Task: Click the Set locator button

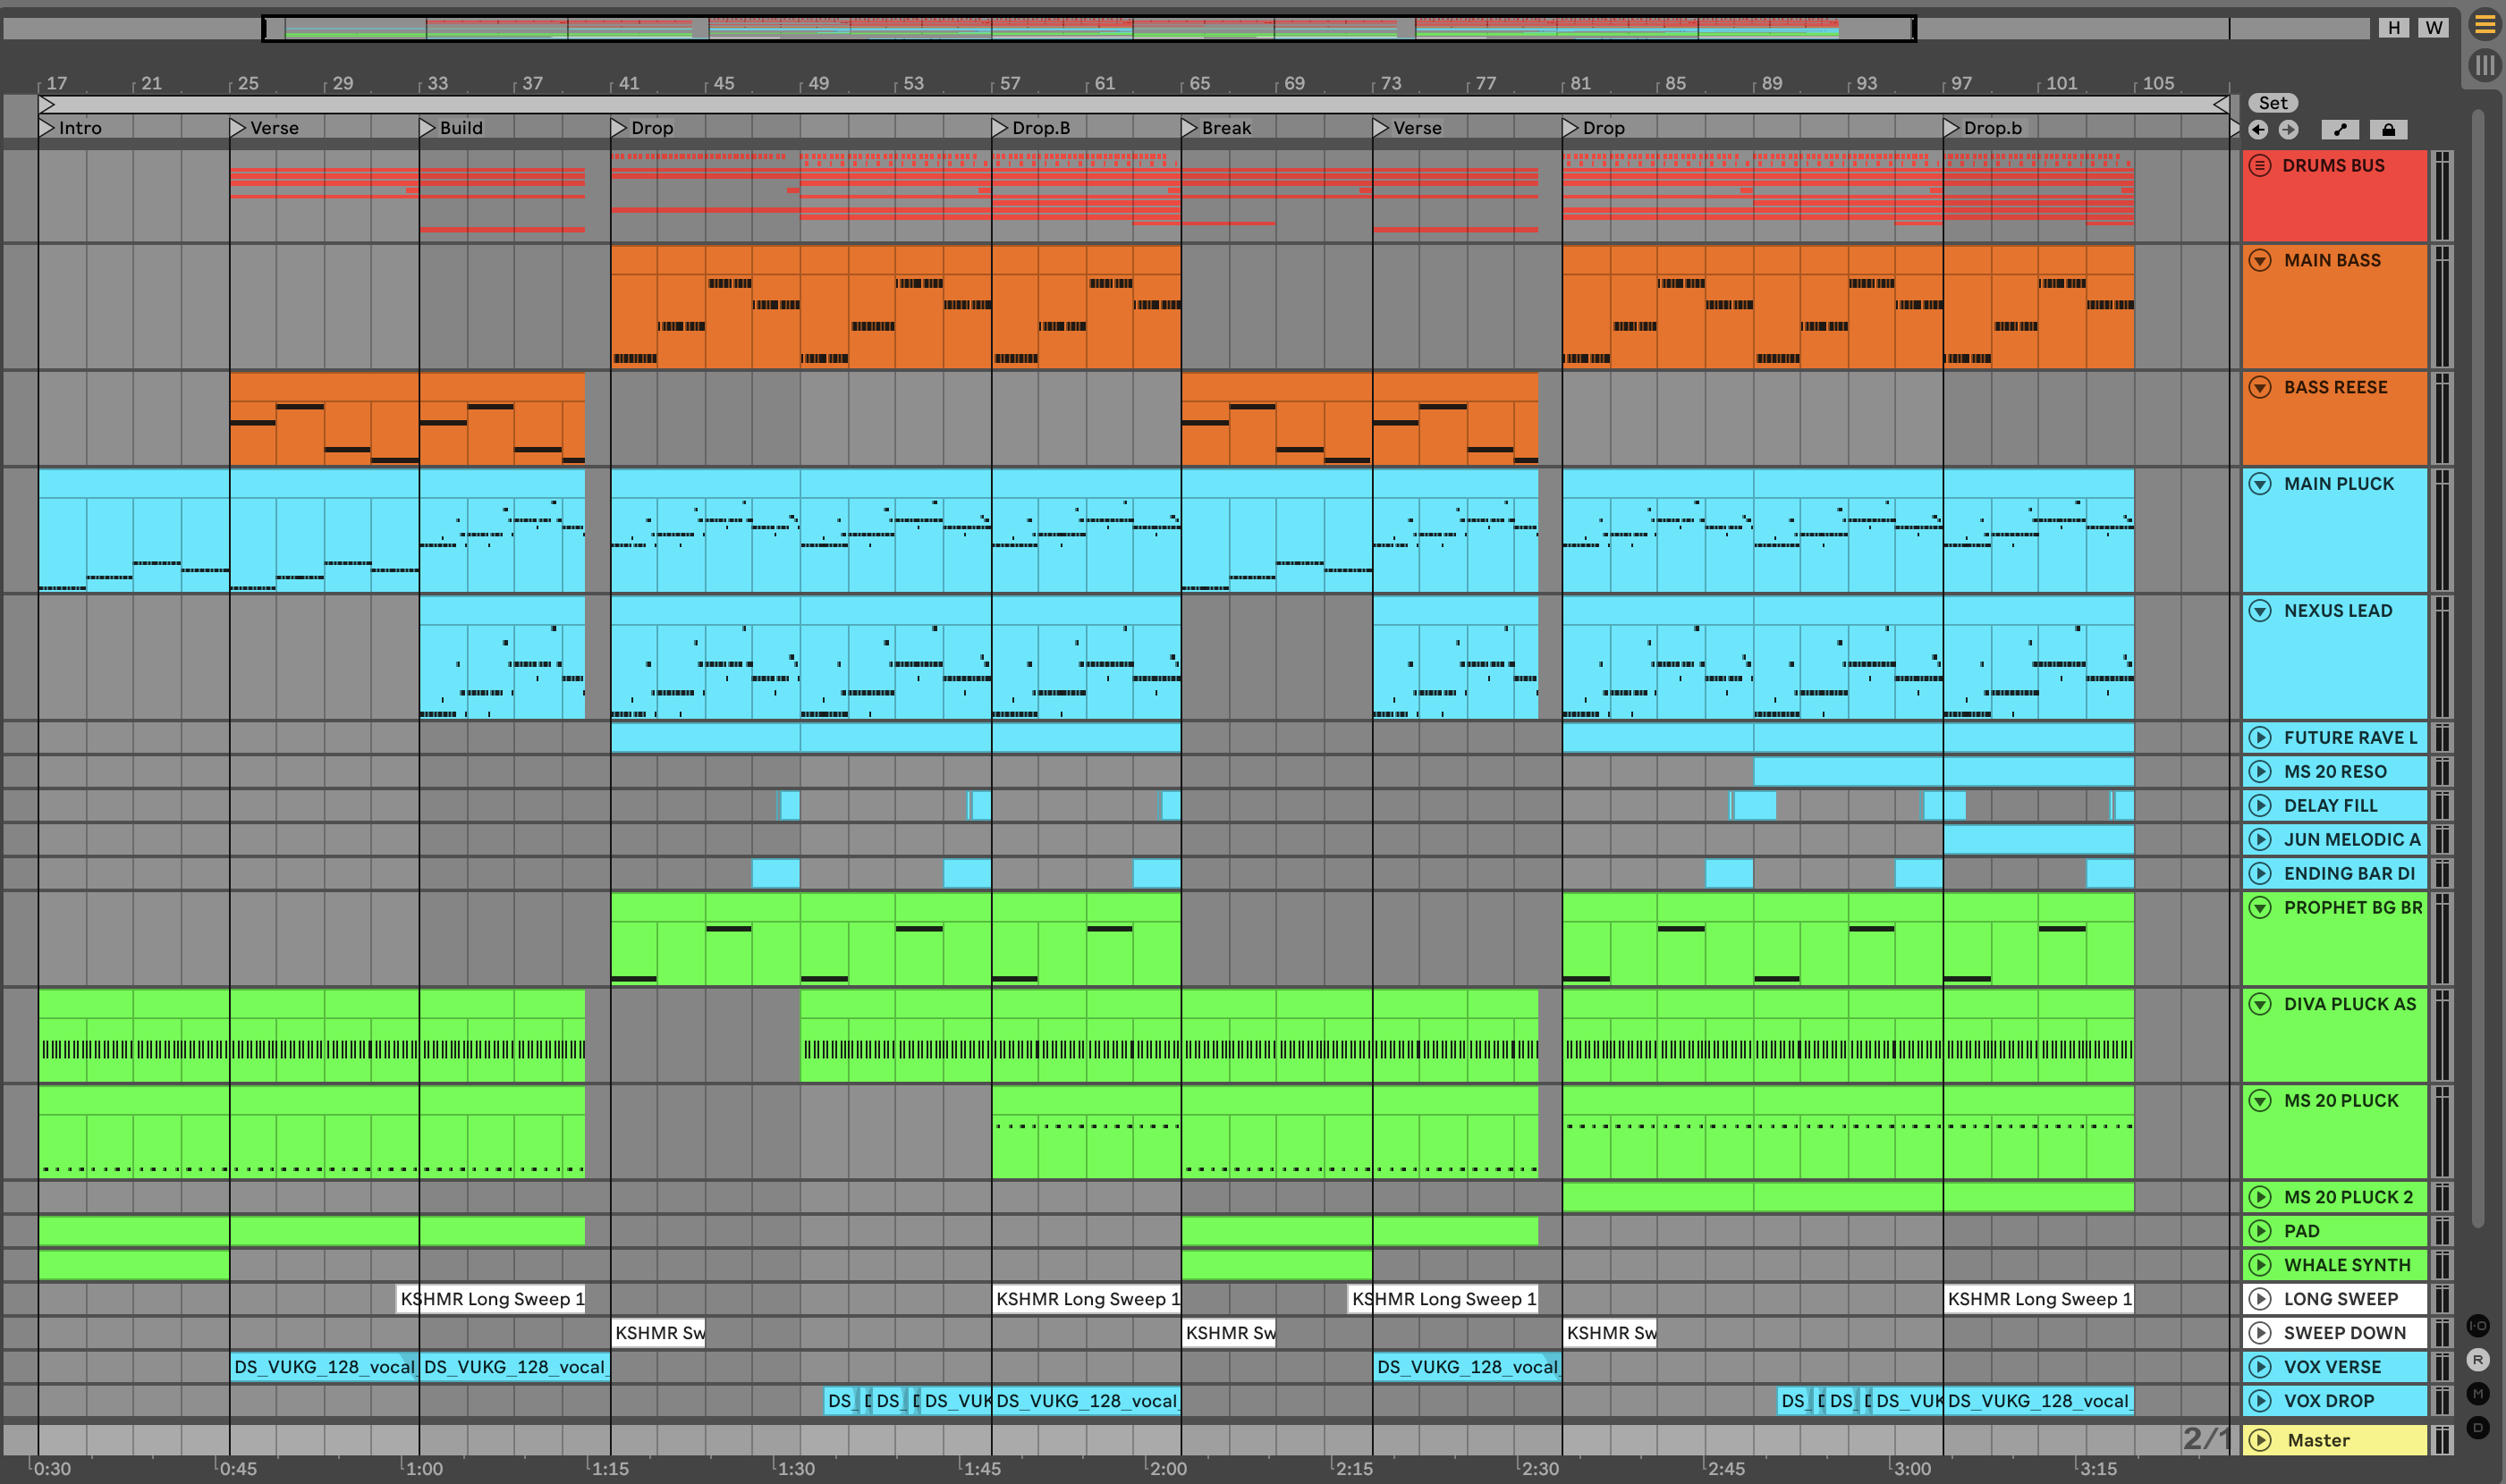Action: [x=2273, y=103]
